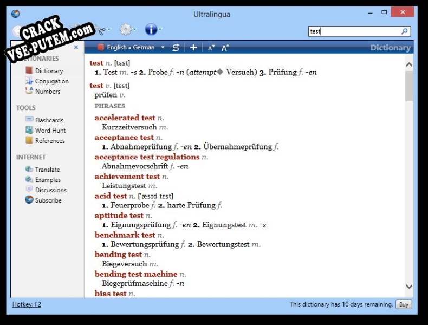The width and height of the screenshot is (428, 325).
Task: Increase the dictionary font size
Action: [225, 48]
